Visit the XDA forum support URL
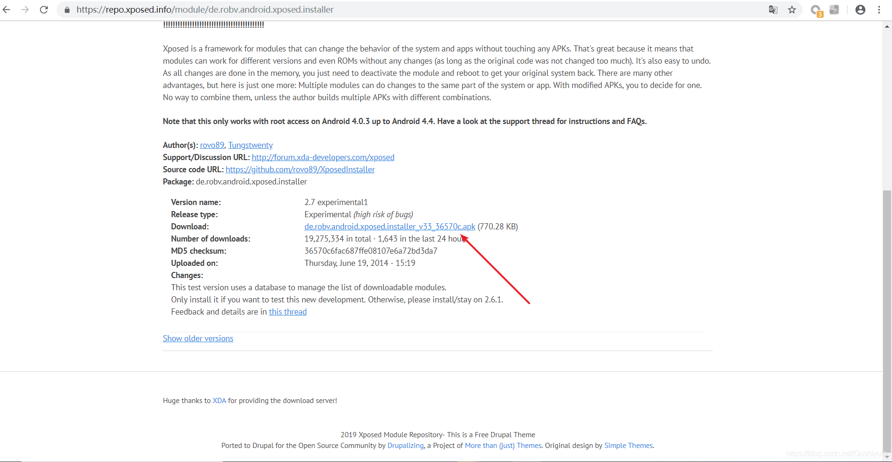 coord(323,157)
